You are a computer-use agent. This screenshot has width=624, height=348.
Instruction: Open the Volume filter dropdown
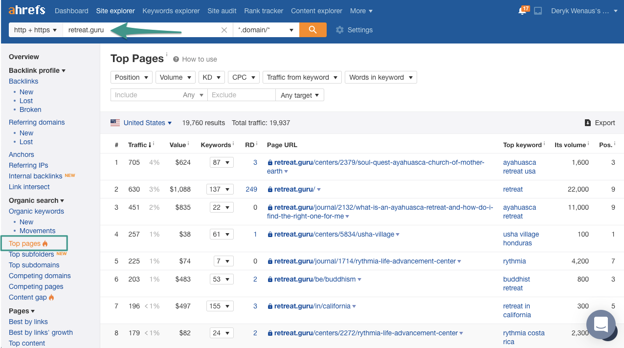click(x=176, y=77)
